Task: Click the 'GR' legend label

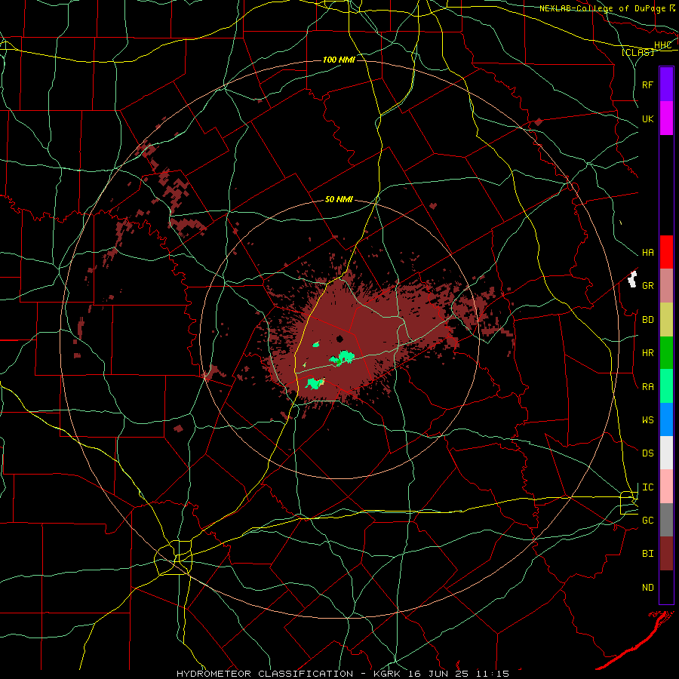Action: [x=648, y=286]
